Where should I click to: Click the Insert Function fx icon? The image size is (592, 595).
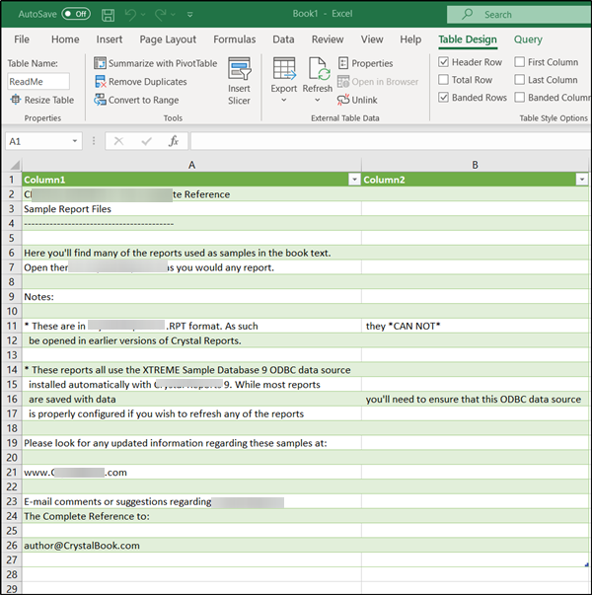[174, 141]
